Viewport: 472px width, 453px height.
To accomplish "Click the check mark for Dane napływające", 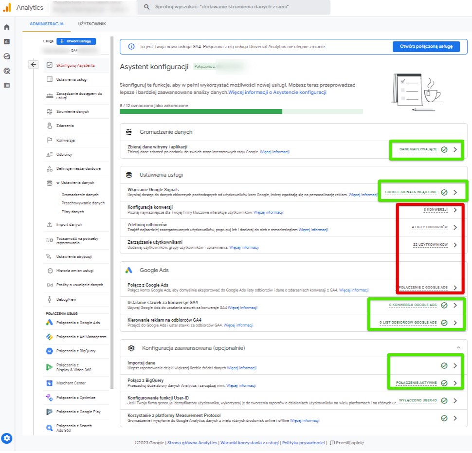I will coord(445,150).
